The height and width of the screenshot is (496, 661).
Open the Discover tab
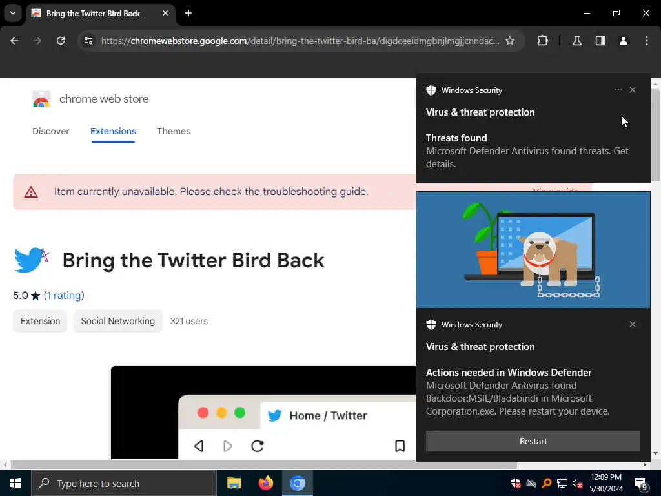click(50, 131)
